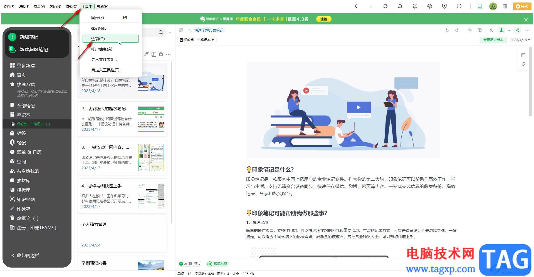This screenshot has width=534, height=277.
Task: Click the note content vertical scrollbar
Action: [x=531, y=81]
